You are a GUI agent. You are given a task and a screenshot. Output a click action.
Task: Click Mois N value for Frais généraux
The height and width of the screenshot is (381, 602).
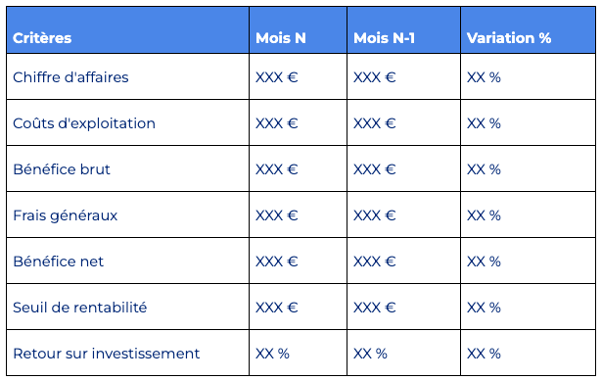tap(298, 214)
